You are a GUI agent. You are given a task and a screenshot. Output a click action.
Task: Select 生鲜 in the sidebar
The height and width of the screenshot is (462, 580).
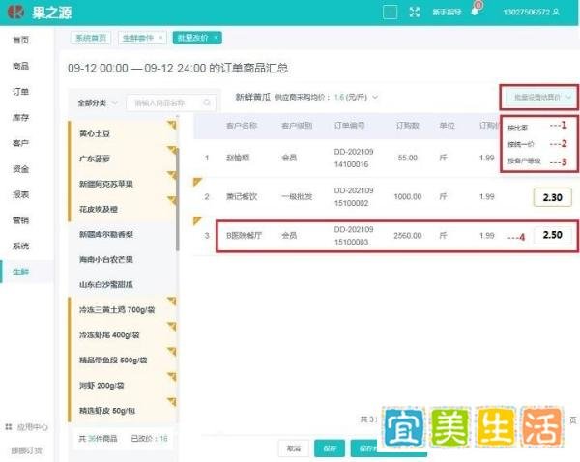click(x=20, y=272)
